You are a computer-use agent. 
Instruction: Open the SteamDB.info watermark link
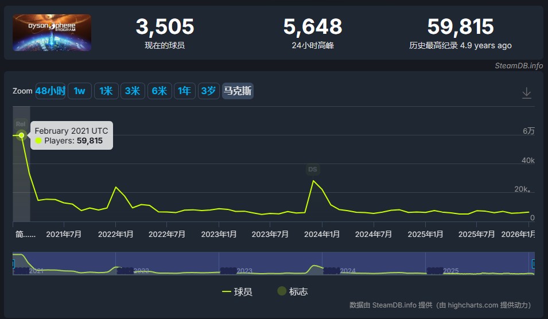519,65
